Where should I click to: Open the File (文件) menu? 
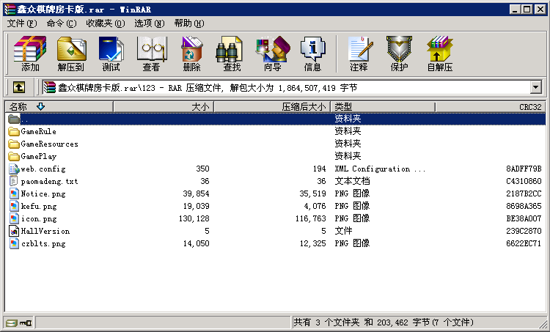tap(21, 23)
